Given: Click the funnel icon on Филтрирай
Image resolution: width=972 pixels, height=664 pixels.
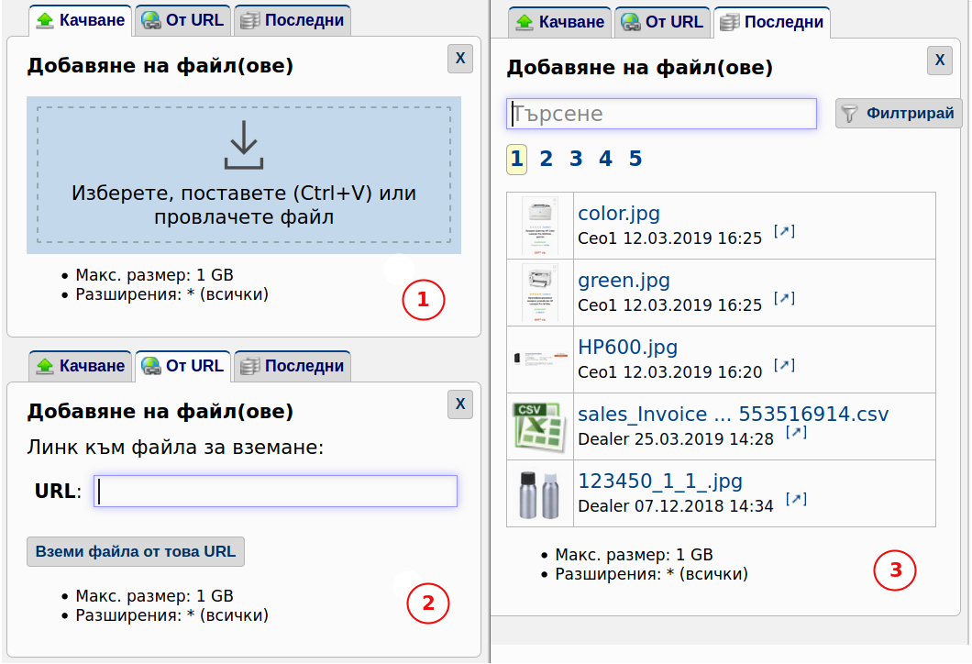Looking at the screenshot, I should click(x=849, y=114).
